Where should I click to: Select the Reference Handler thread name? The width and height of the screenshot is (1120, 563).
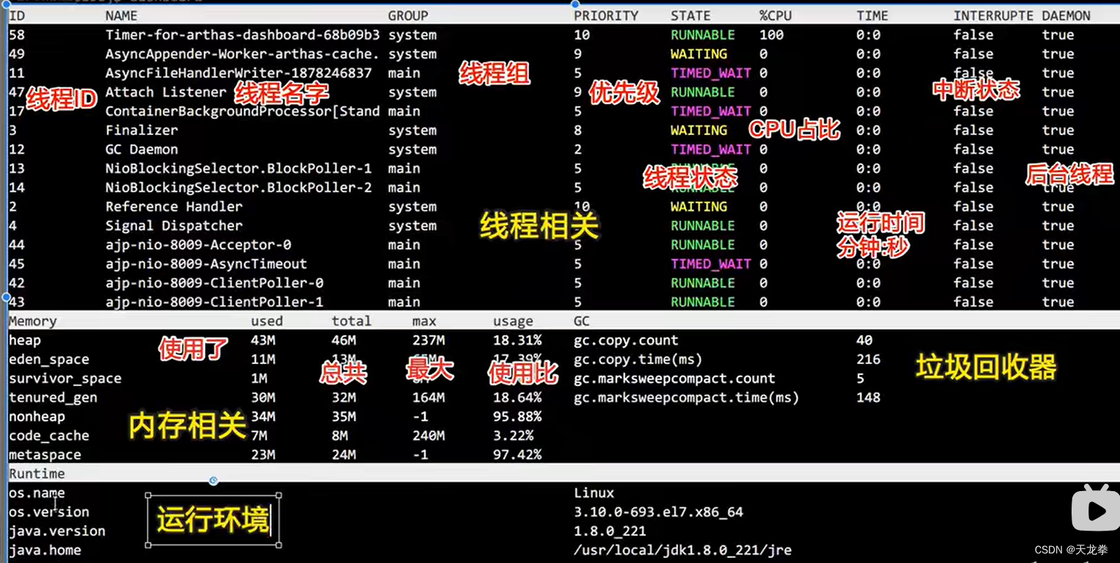tap(174, 206)
